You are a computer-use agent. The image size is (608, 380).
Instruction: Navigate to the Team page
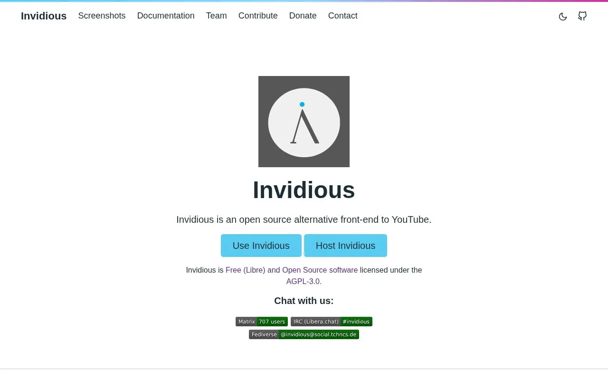[217, 16]
